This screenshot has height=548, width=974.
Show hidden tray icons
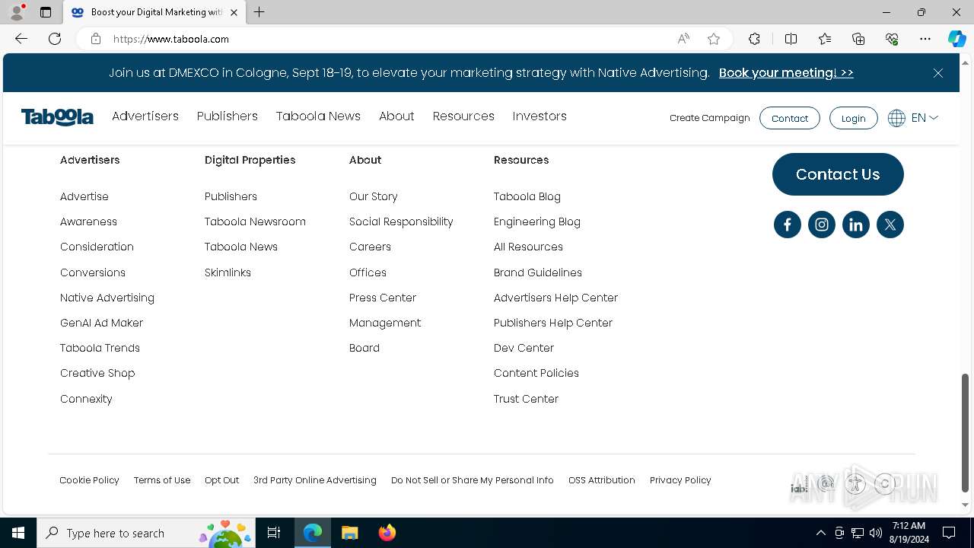pyautogui.click(x=820, y=533)
